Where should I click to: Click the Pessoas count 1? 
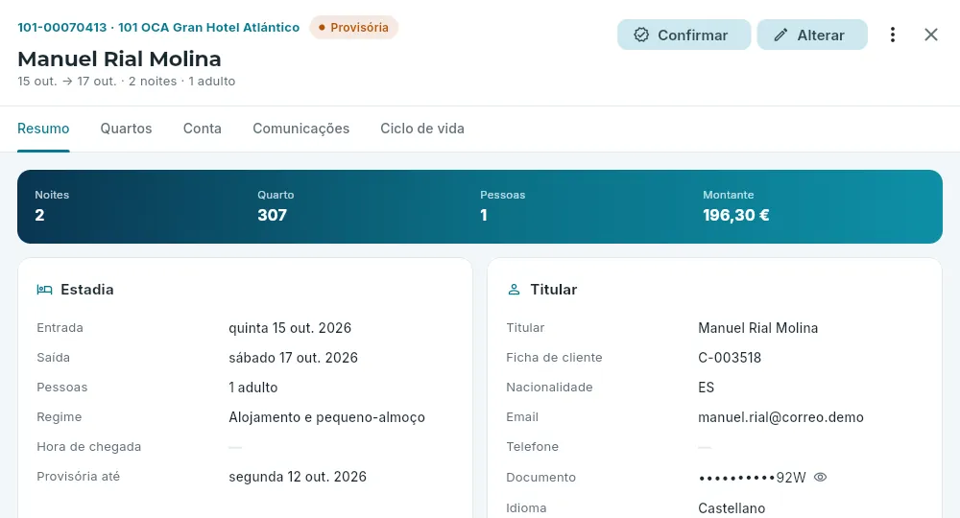click(x=484, y=215)
